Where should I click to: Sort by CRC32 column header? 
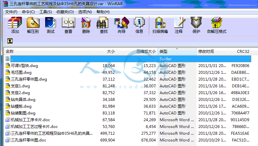[240, 52]
